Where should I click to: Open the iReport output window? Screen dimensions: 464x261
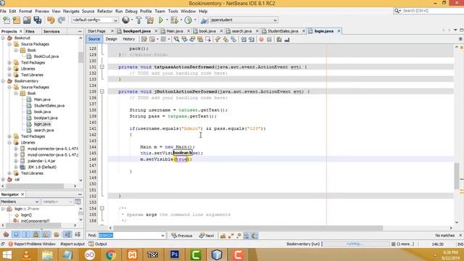coord(72,244)
